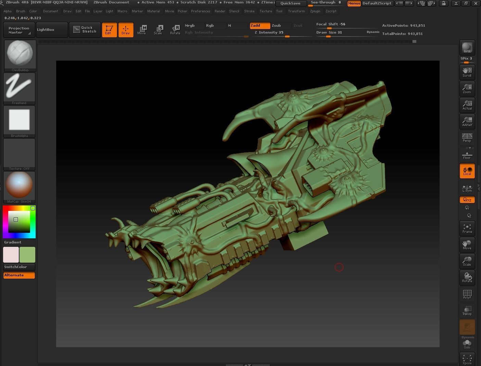
Task: Click the Gradient button
Action: tap(19, 242)
